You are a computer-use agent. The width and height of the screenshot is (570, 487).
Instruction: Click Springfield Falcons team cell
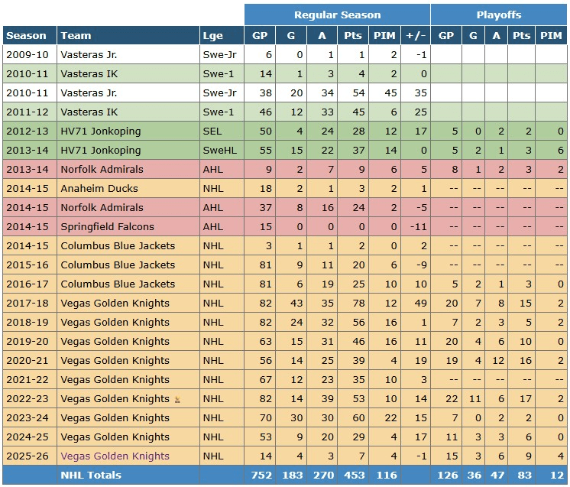128,226
